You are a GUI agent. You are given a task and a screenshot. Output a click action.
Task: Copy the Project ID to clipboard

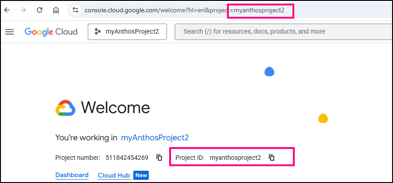click(x=272, y=158)
